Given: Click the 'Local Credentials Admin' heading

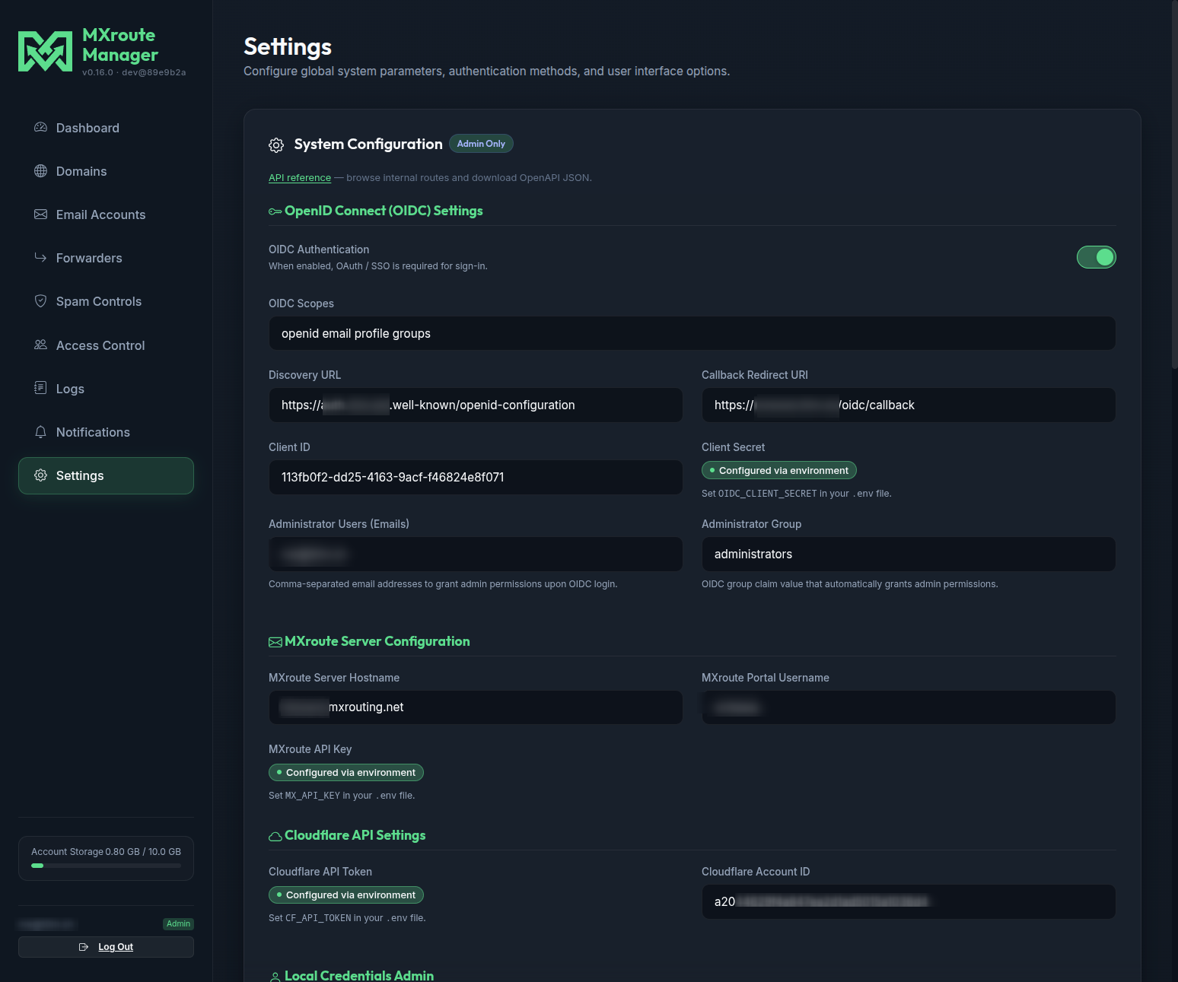Looking at the screenshot, I should (359, 975).
